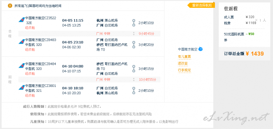273x129 pixels.
Task: Click the route icon for the CZ8484 segment
Action: 134,69
